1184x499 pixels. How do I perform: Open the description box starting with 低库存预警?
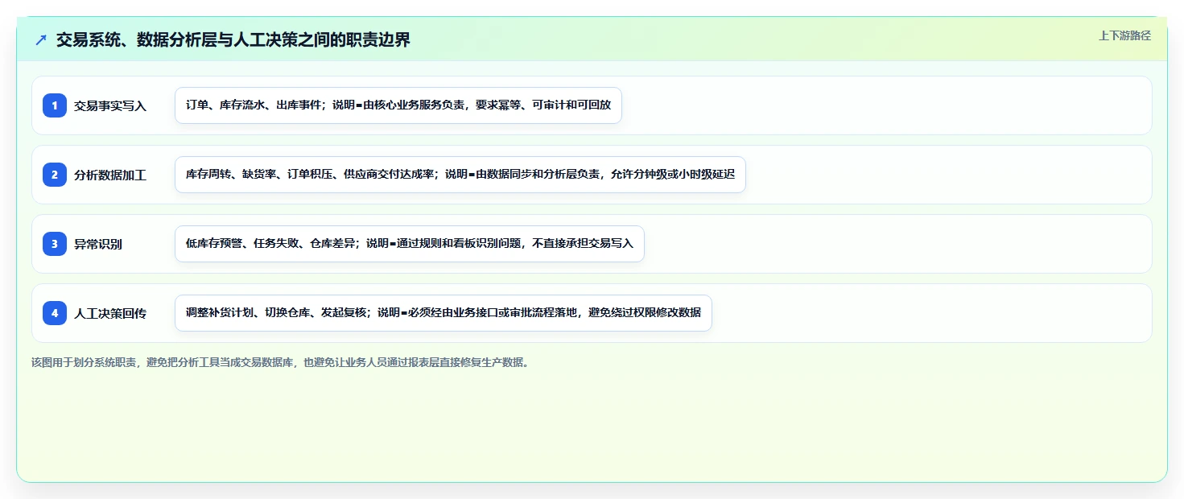click(410, 244)
